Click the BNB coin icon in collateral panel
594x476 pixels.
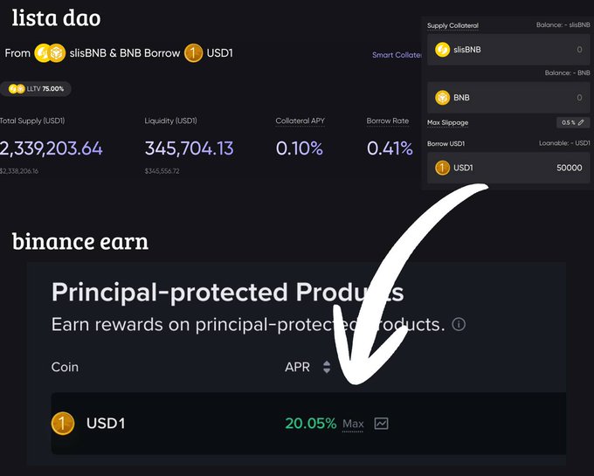(x=443, y=98)
